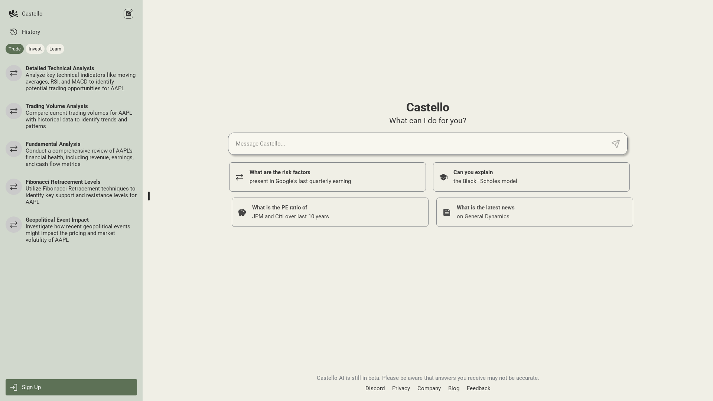Image resolution: width=713 pixels, height=401 pixels.
Task: Switch to the Invest tab
Action: (x=35, y=49)
